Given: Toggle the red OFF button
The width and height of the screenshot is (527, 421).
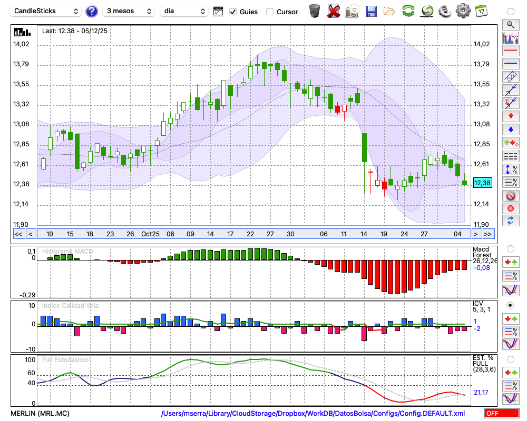Looking at the screenshot, I should 502,413.
